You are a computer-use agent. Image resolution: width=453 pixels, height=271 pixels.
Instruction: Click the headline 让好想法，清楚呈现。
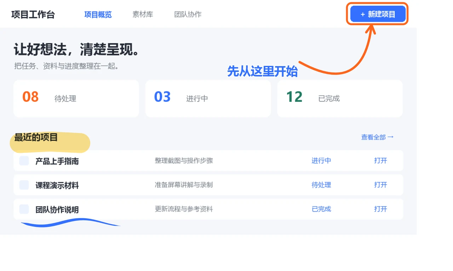coord(78,50)
